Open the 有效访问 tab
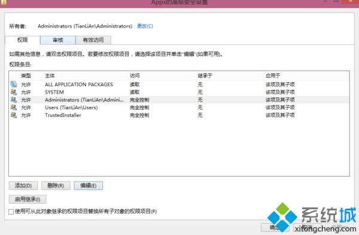Viewport: 359px width, 235px height. point(93,40)
